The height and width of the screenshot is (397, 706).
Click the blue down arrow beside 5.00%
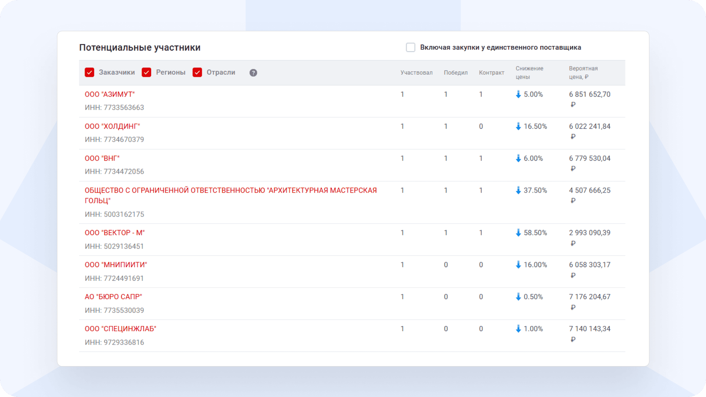pos(518,94)
